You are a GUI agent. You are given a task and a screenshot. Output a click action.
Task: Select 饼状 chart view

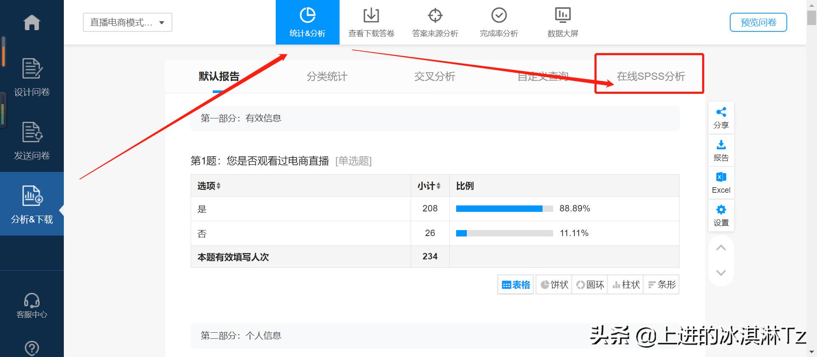(554, 285)
